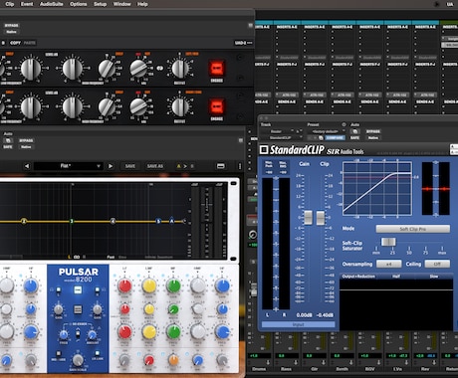This screenshot has width=458, height=378.
Task: Flip the de-esser mode switch
Action: (x=78, y=333)
